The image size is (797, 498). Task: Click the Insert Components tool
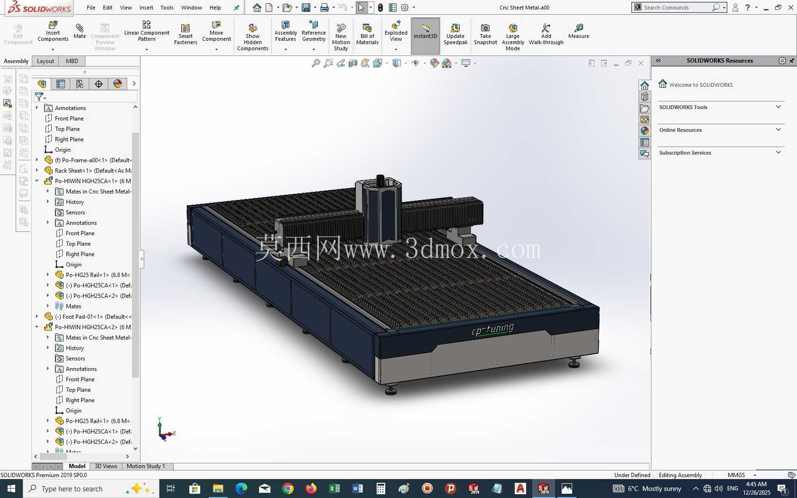pyautogui.click(x=53, y=32)
